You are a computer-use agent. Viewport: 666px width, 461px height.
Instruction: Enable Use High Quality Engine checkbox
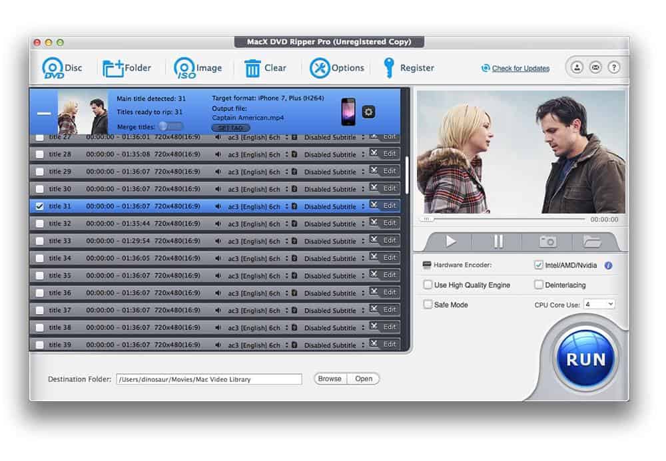pyautogui.click(x=428, y=285)
